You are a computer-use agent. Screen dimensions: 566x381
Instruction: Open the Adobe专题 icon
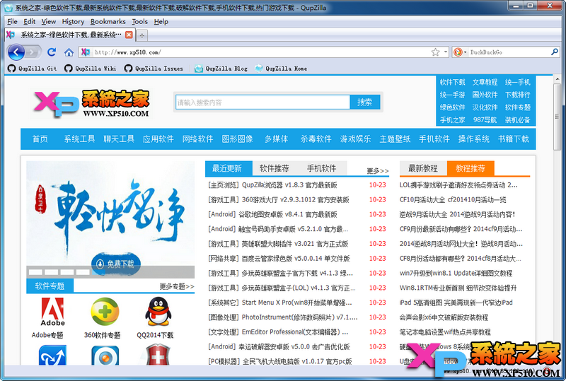tap(52, 312)
